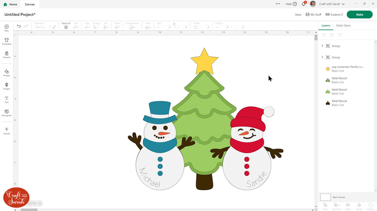This screenshot has width=377, height=211.
Task: Open the Templates panel
Action: point(7,41)
